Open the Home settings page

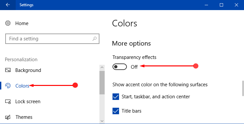point(22,23)
